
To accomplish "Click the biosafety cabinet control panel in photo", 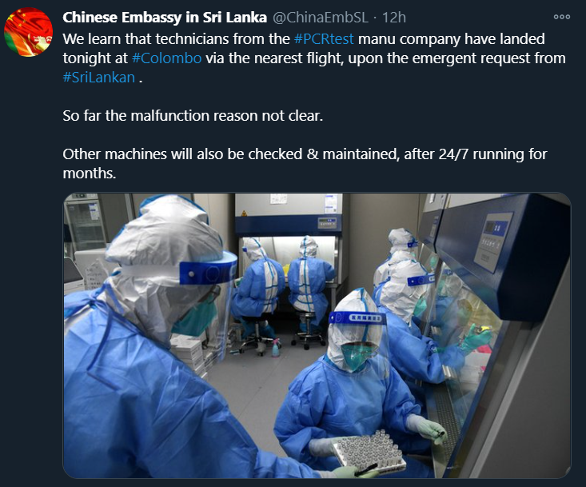I will pyautogui.click(x=492, y=241).
